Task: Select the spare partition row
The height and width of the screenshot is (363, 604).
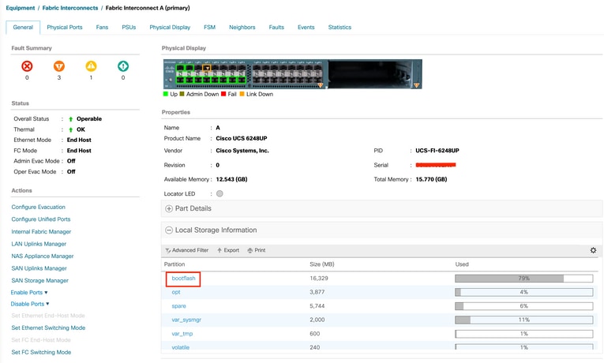Action: tap(380, 306)
